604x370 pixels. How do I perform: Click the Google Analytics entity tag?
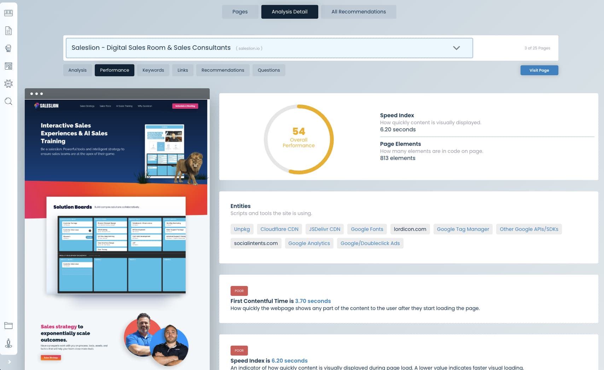(x=309, y=243)
